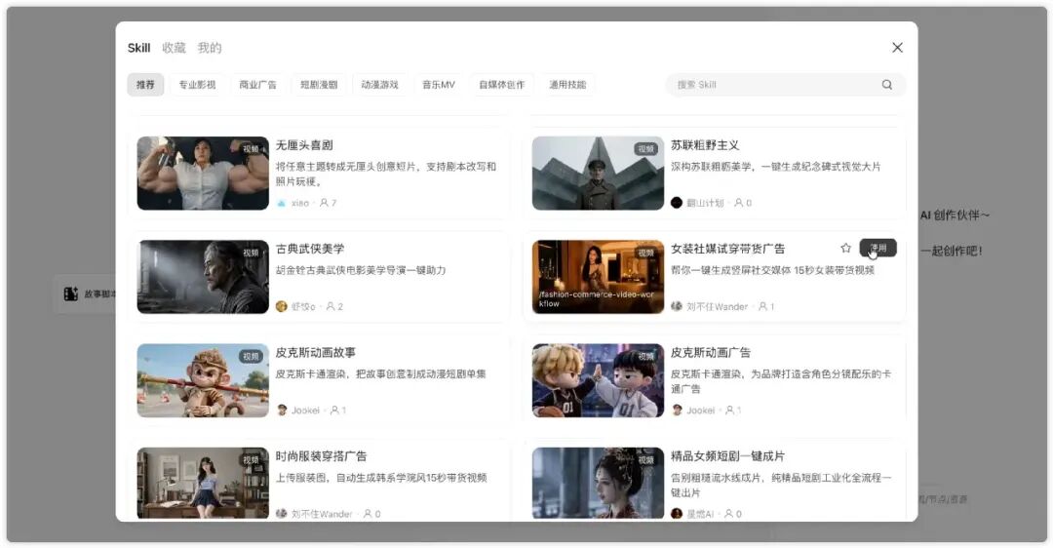Click the author name 星燃AI
The width and height of the screenshot is (1053, 548).
(700, 514)
